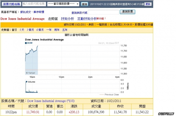This screenshot has width=176, height=116.
Task: Focus the US stock symbol input field
Action: (x=103, y=12)
